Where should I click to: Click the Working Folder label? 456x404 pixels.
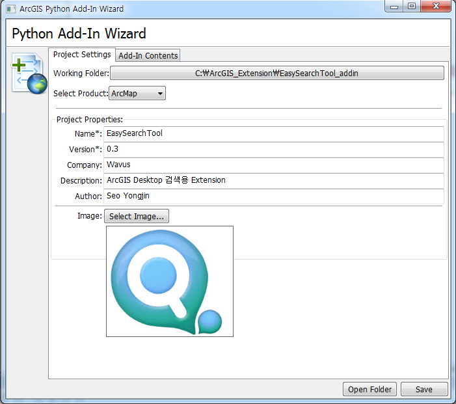pos(81,74)
